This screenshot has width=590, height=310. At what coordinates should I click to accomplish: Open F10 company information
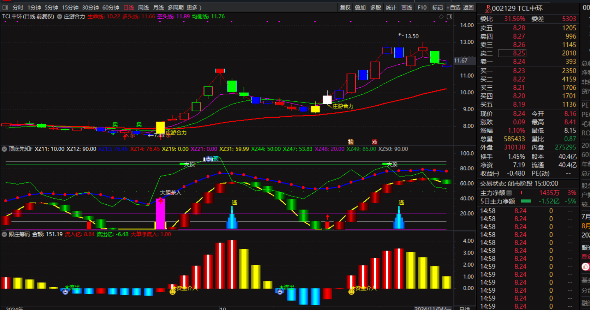coord(422,7)
